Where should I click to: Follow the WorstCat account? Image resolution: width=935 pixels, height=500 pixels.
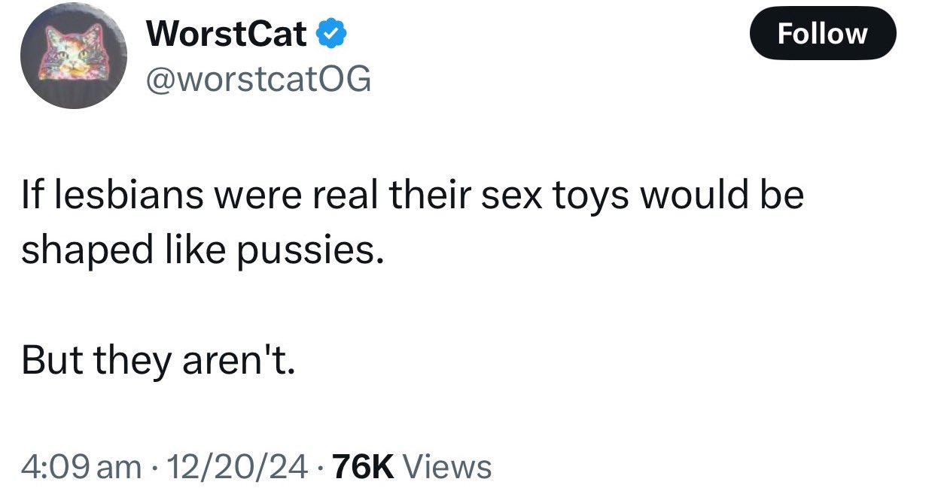[x=823, y=33]
